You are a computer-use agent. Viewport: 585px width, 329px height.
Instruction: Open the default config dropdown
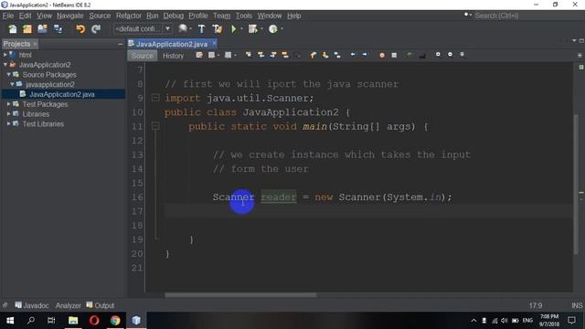[x=143, y=28]
